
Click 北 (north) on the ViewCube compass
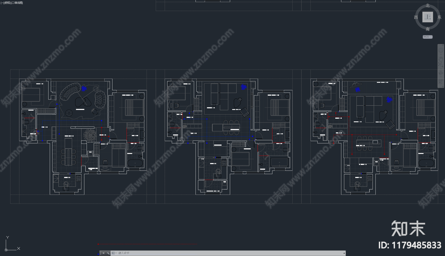pos(428,6)
